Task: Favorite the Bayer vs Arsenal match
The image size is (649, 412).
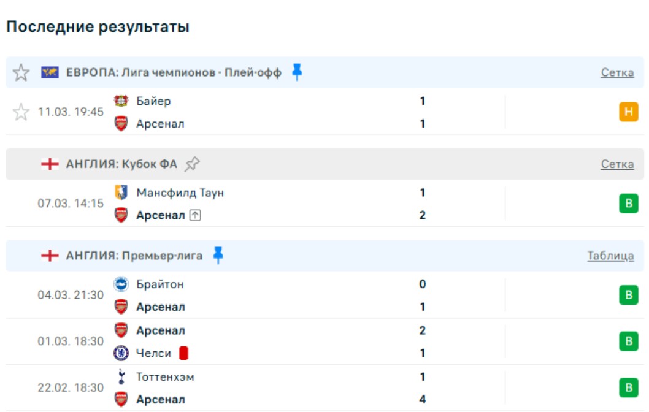Action: 21,112
